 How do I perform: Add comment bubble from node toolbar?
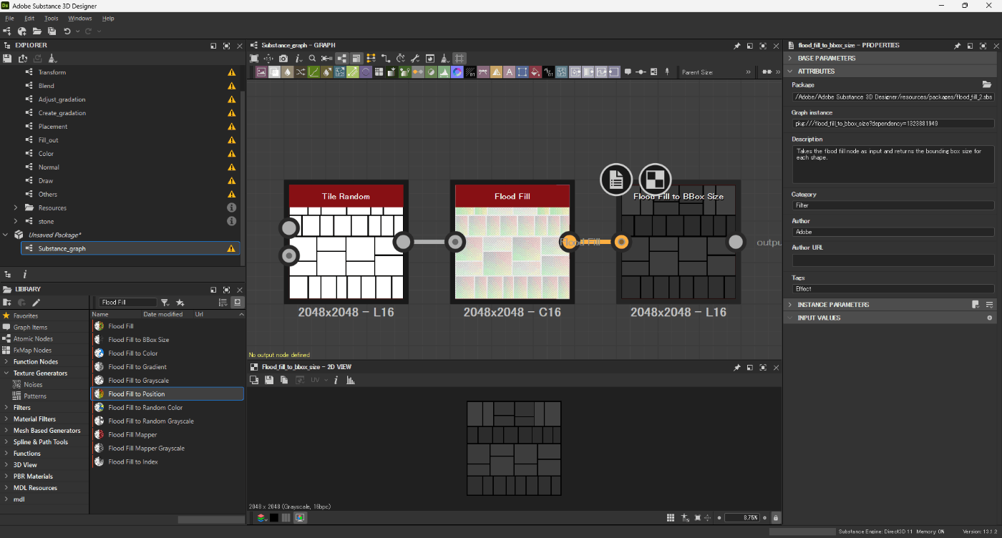[628, 72]
